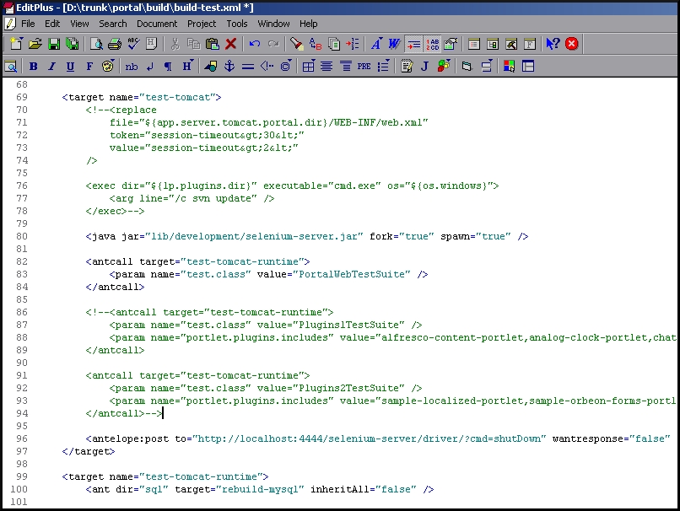Toggle the word wrap button
The width and height of the screenshot is (680, 511).
414,44
